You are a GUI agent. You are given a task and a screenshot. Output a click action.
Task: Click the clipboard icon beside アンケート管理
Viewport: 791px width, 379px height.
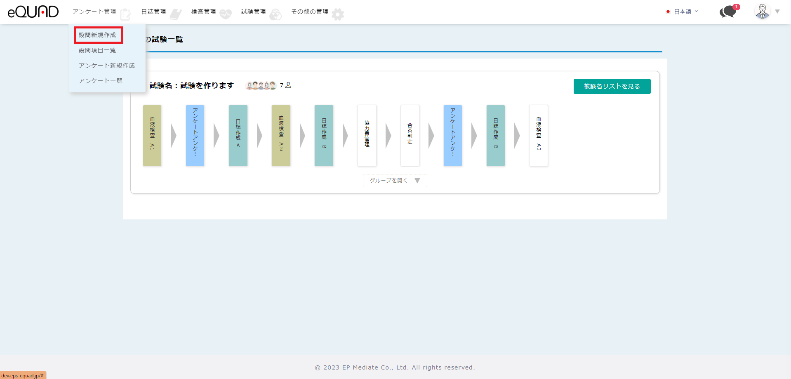125,14
